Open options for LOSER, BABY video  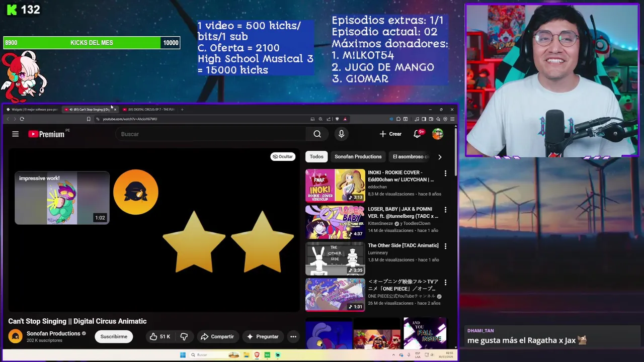click(445, 210)
